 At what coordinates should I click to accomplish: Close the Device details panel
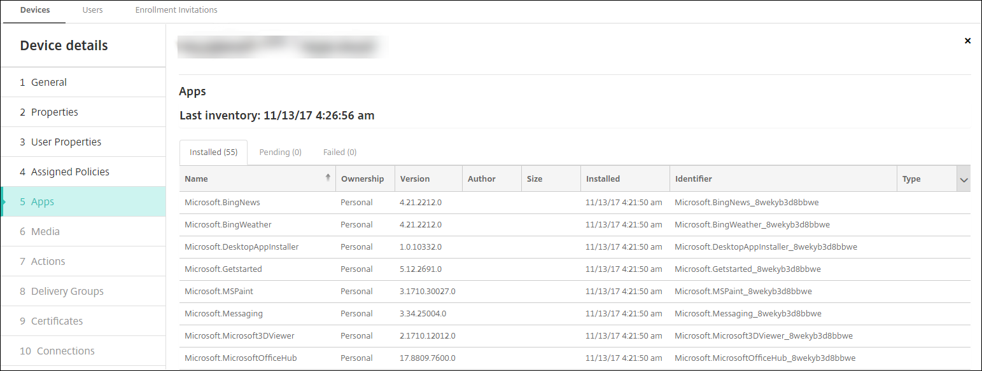tap(967, 41)
